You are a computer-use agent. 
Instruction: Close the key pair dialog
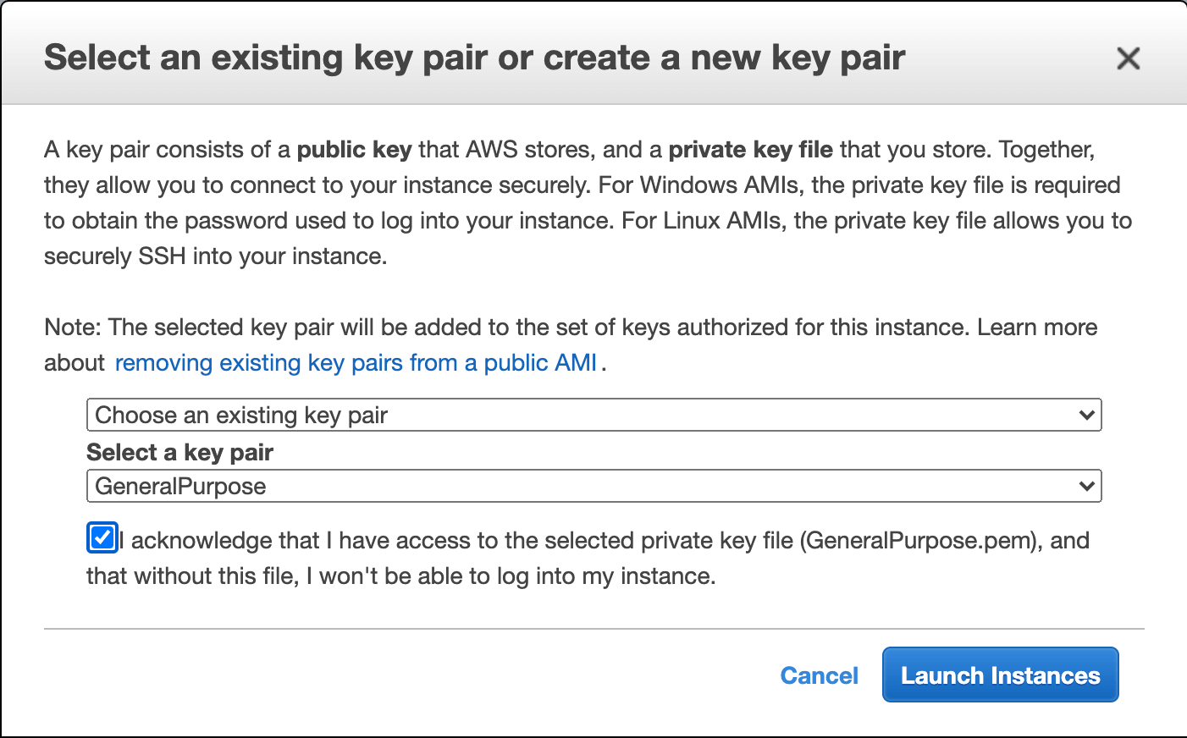(x=1128, y=58)
